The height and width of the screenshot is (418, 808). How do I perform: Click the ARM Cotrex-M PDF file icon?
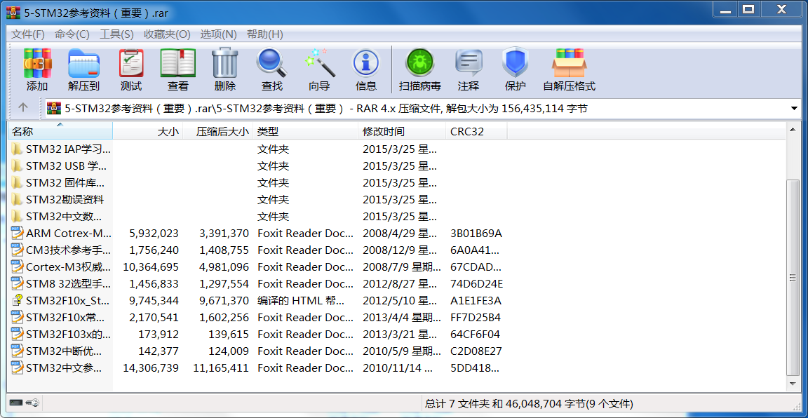[x=18, y=233]
